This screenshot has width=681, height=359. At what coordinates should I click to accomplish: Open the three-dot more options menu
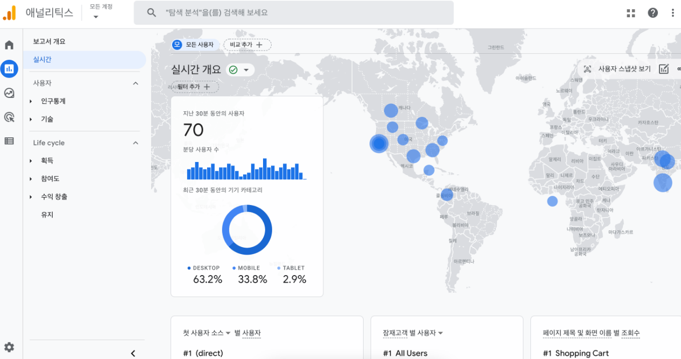click(x=673, y=13)
